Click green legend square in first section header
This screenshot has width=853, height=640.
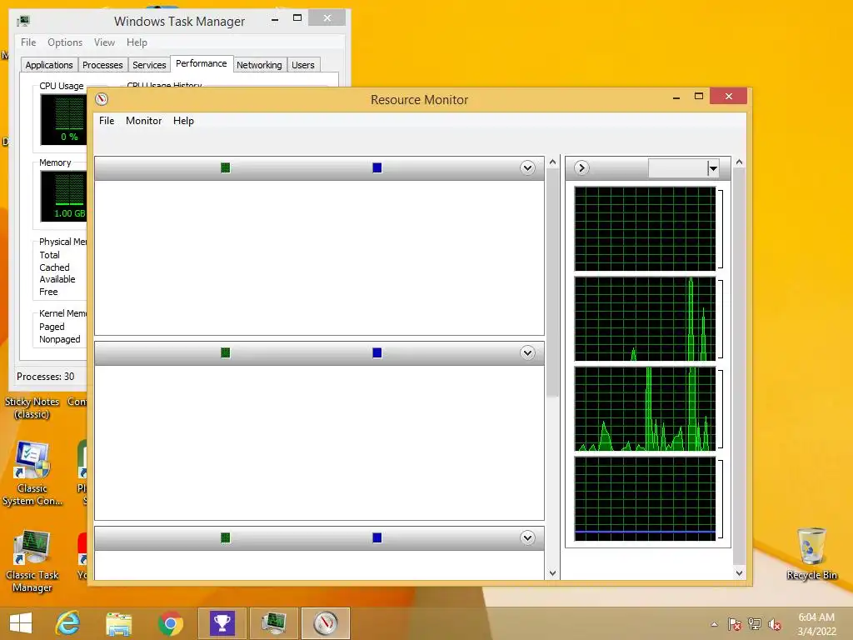225,167
